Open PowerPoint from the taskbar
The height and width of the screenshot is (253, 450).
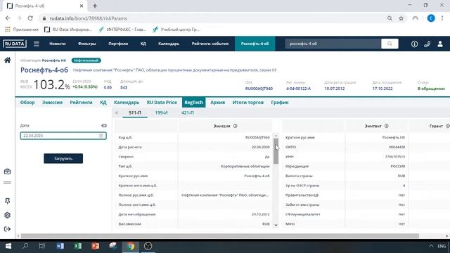click(96, 246)
